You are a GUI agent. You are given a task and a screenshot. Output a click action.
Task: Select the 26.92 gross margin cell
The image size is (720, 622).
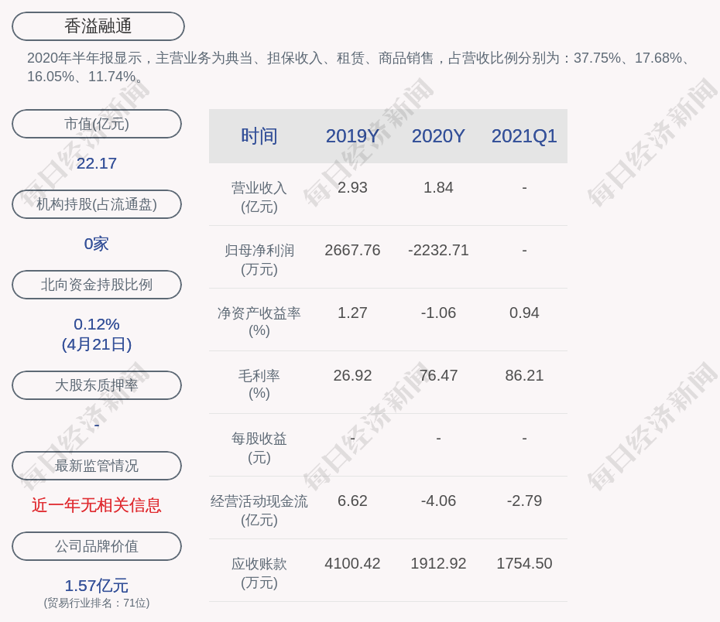tap(352, 375)
